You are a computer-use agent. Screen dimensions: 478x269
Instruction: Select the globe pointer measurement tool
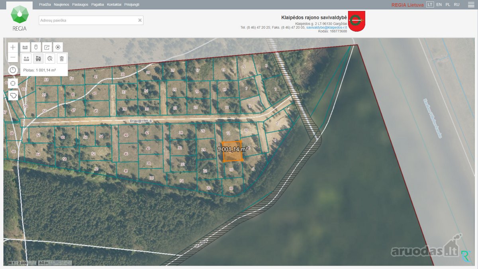click(50, 59)
